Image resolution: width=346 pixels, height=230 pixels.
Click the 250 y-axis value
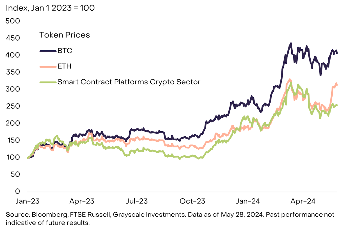pos(13,106)
